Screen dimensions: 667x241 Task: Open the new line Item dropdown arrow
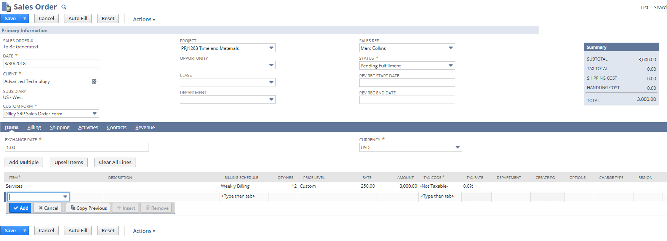(65, 197)
